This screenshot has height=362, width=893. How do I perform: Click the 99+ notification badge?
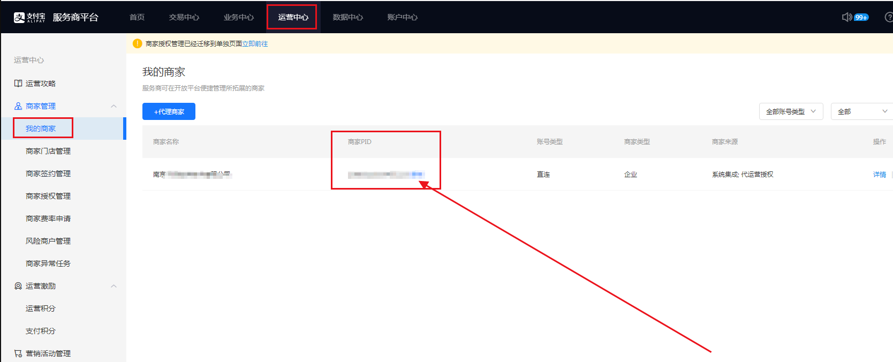click(861, 17)
